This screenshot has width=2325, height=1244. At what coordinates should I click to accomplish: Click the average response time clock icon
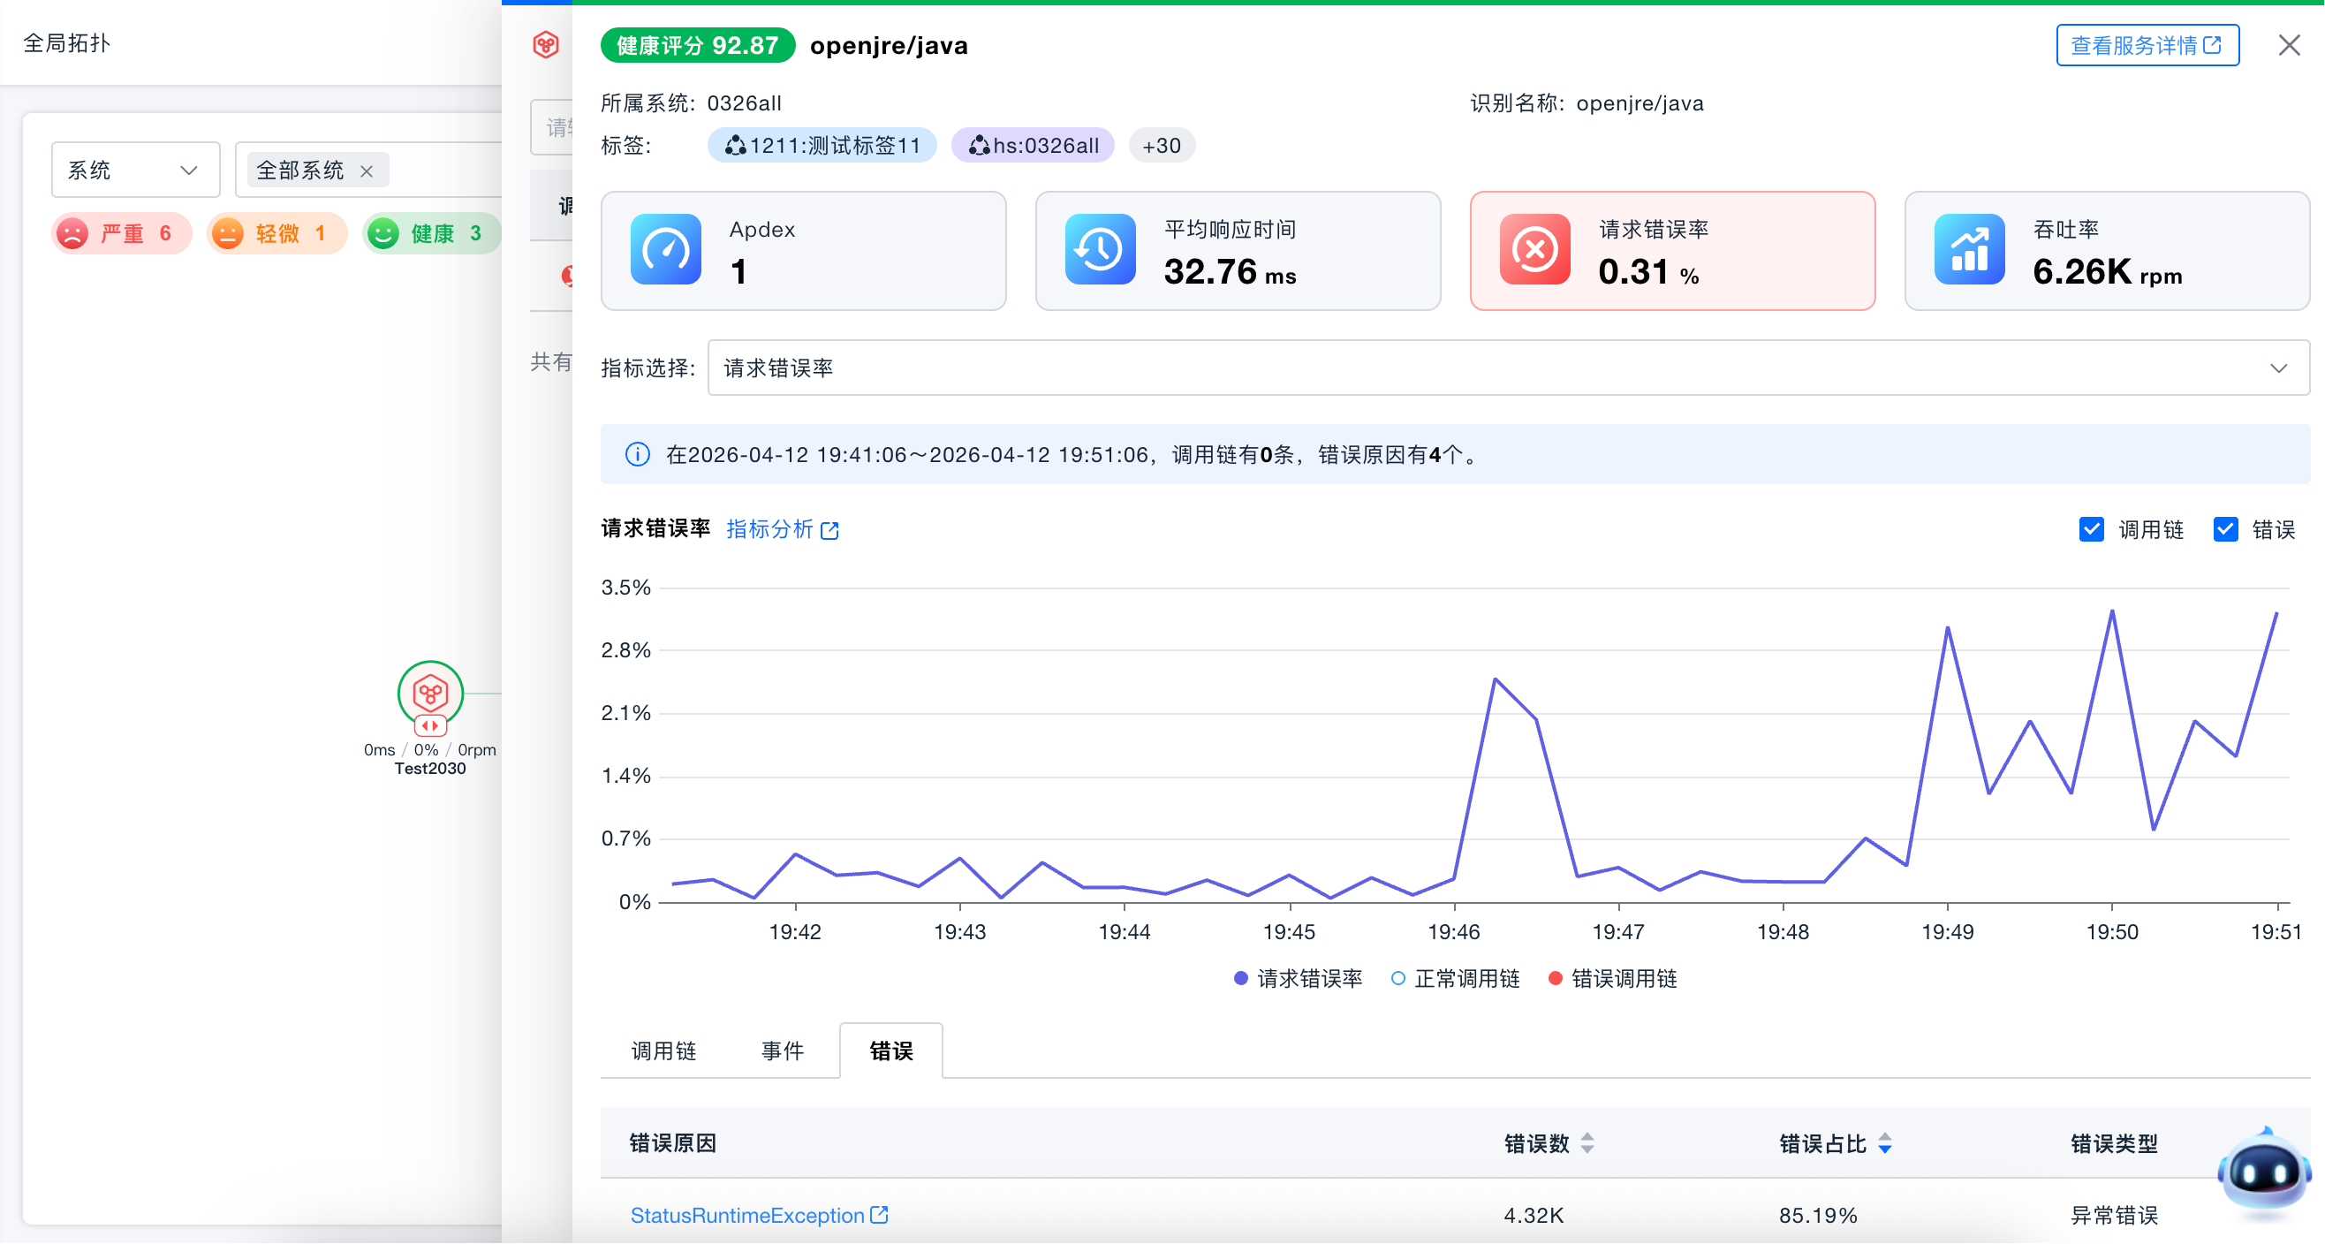[x=1101, y=250]
